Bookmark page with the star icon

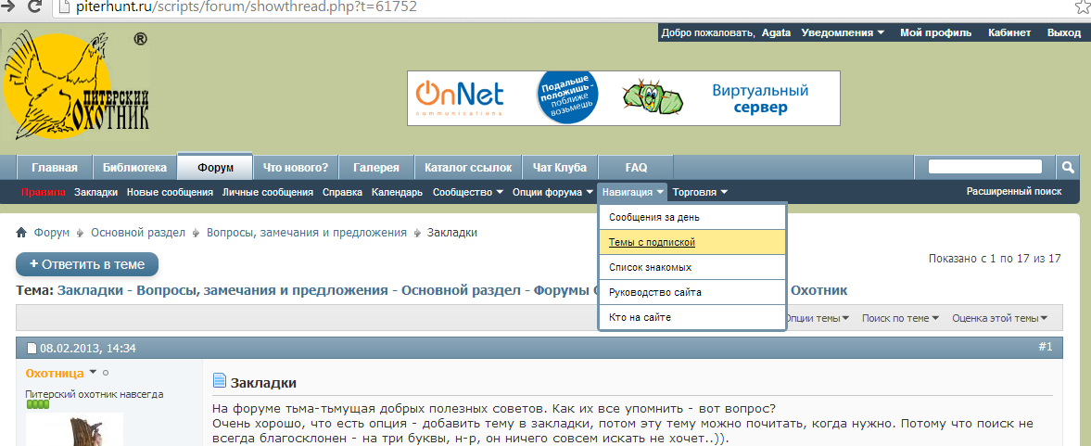coord(1082,6)
